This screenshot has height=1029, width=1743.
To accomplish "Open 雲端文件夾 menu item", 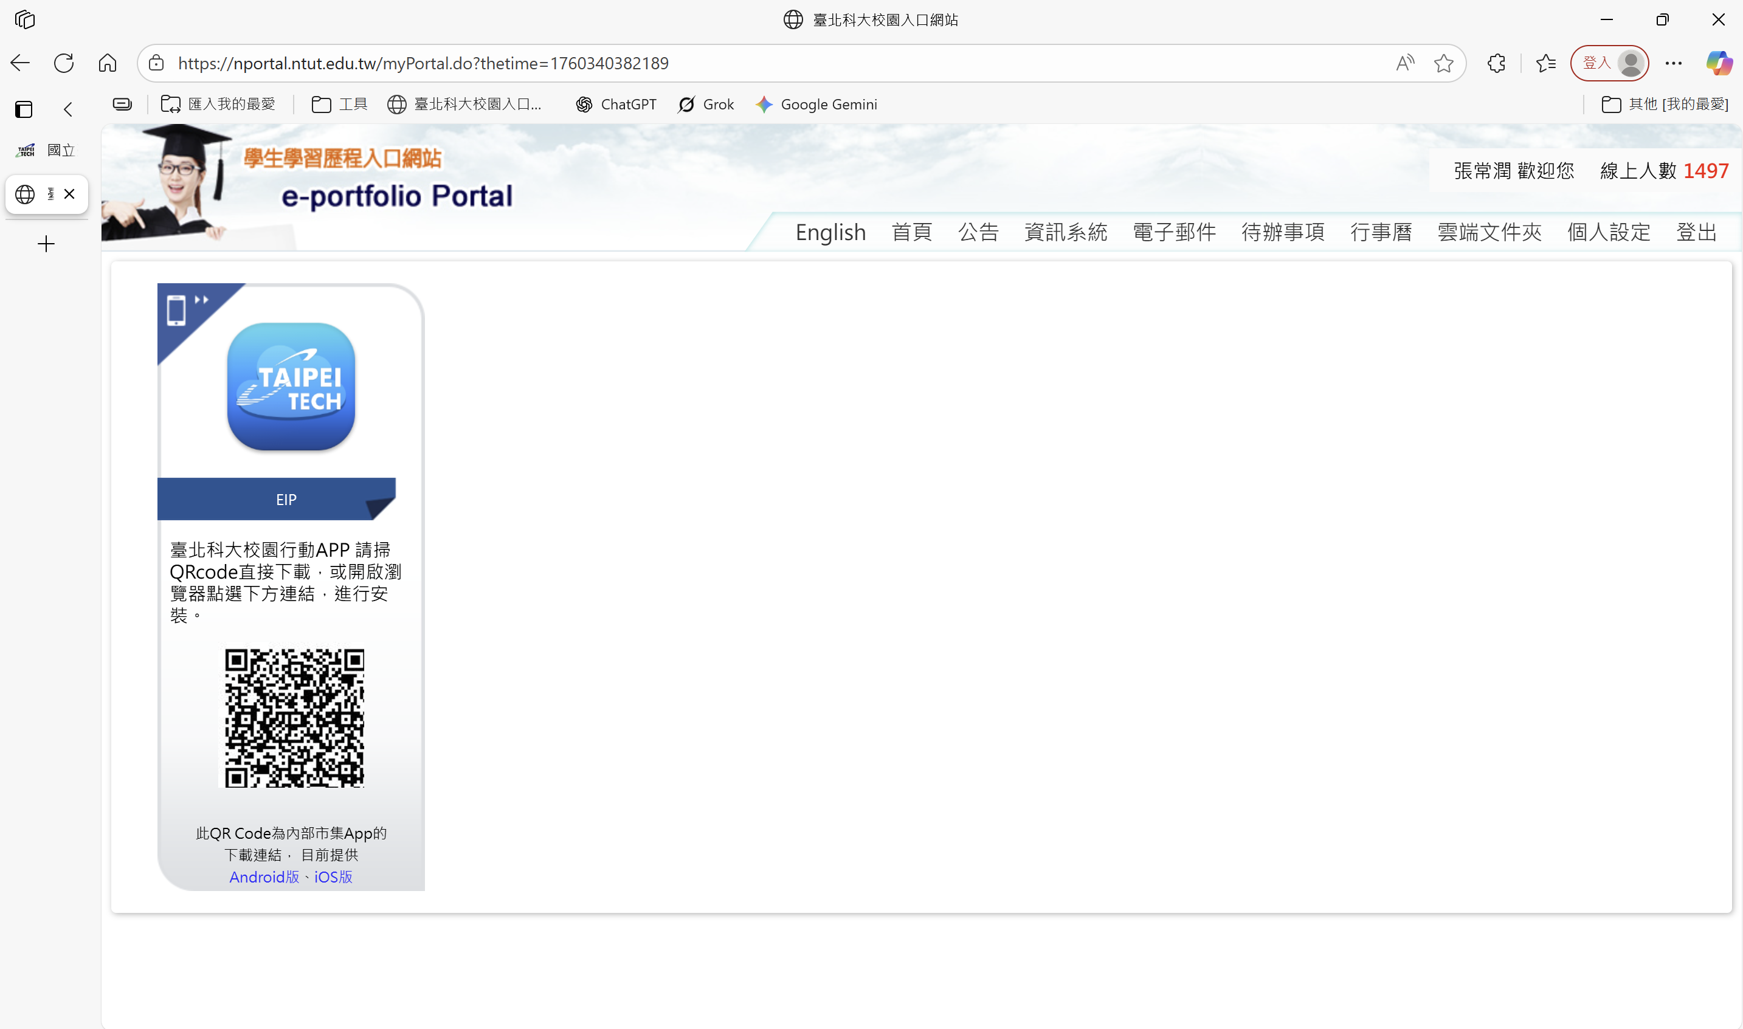I will (x=1489, y=232).
